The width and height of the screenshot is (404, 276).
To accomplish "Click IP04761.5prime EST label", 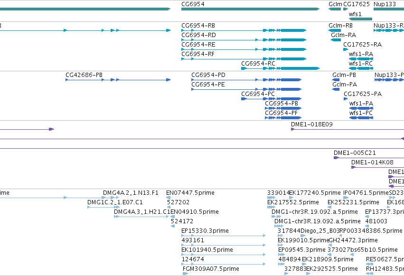I will (x=366, y=193).
